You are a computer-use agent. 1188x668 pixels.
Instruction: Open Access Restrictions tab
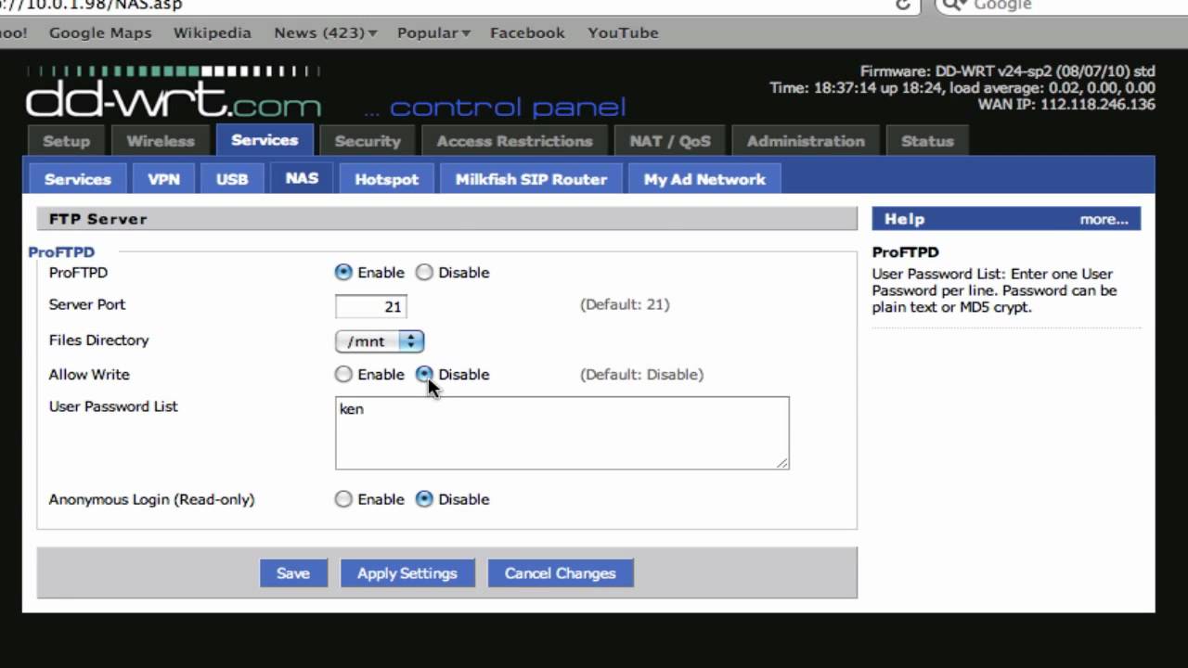click(x=514, y=141)
